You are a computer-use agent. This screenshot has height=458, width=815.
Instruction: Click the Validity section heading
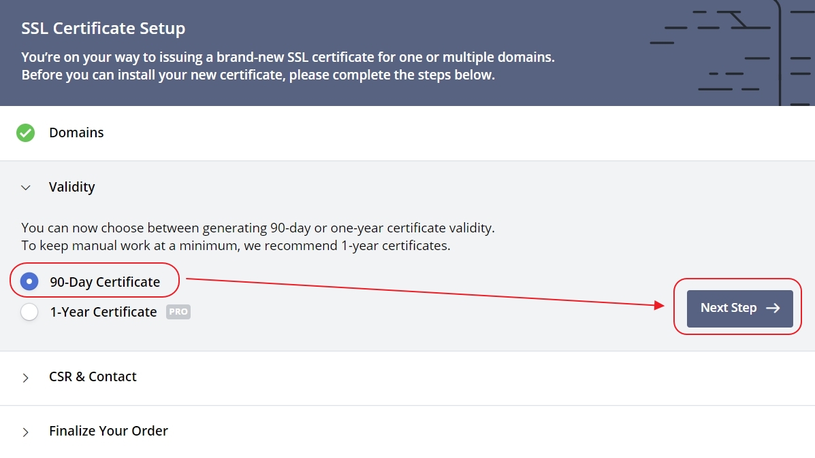pos(71,187)
